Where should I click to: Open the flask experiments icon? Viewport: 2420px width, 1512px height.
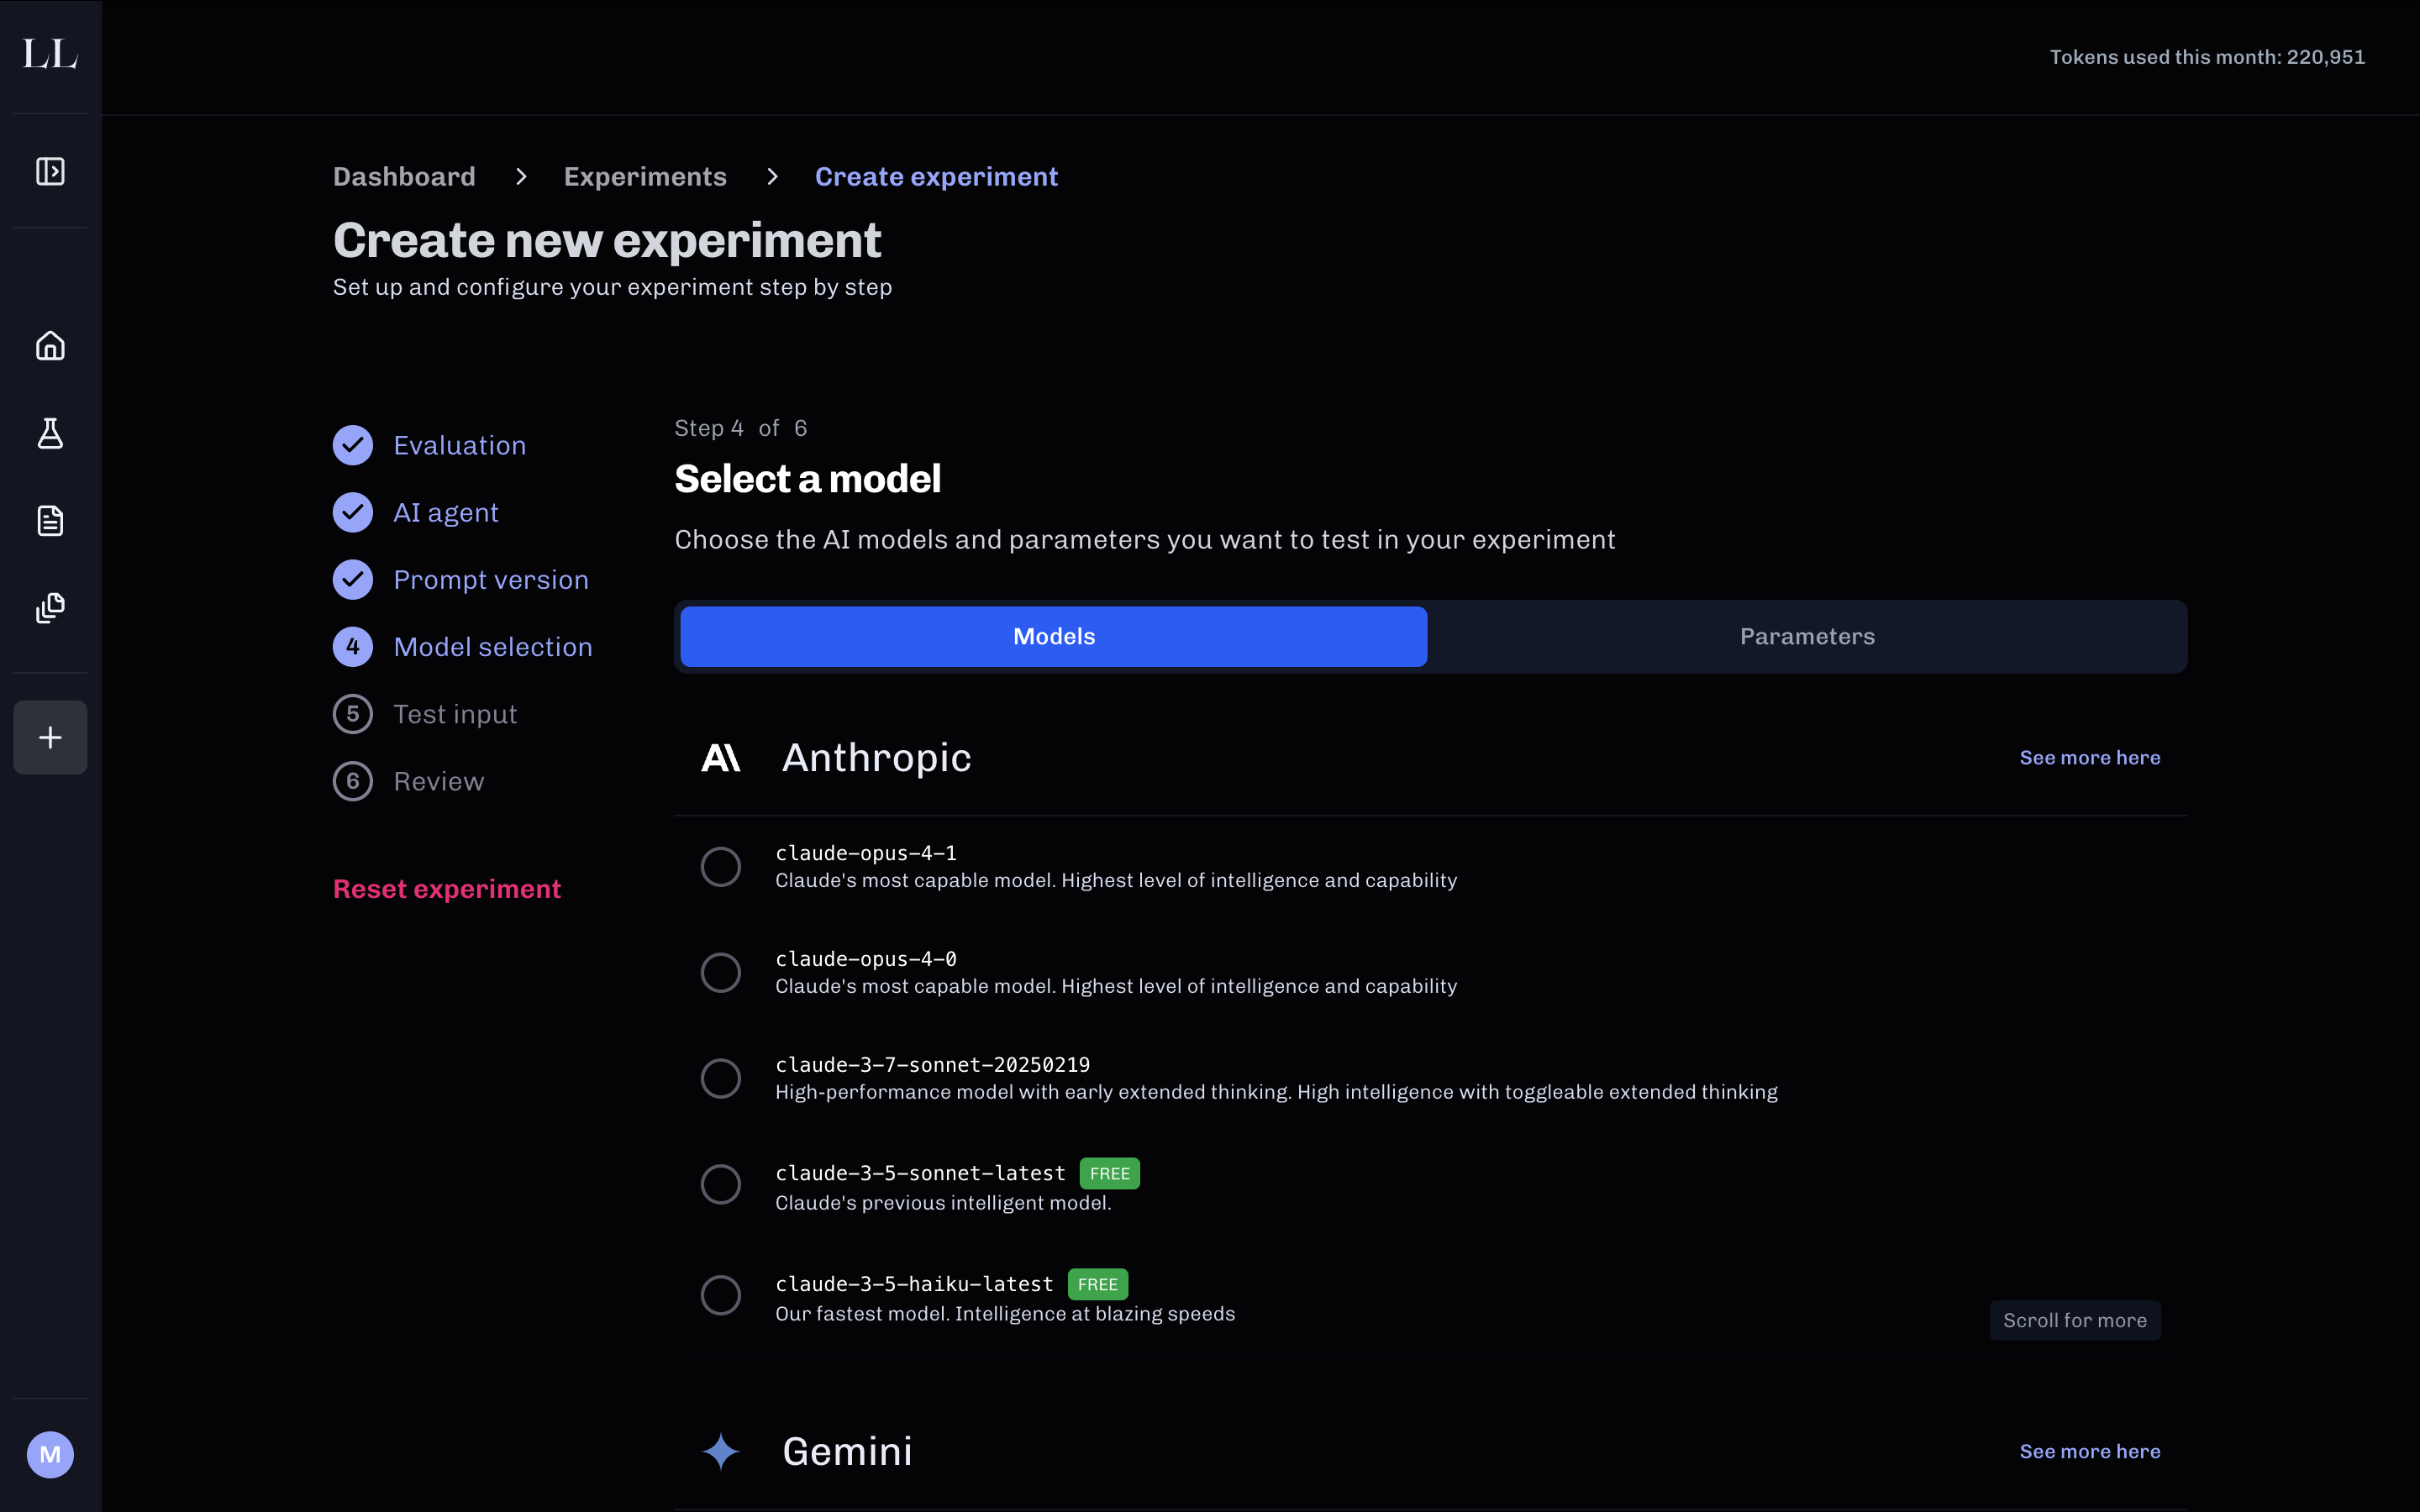tap(50, 433)
